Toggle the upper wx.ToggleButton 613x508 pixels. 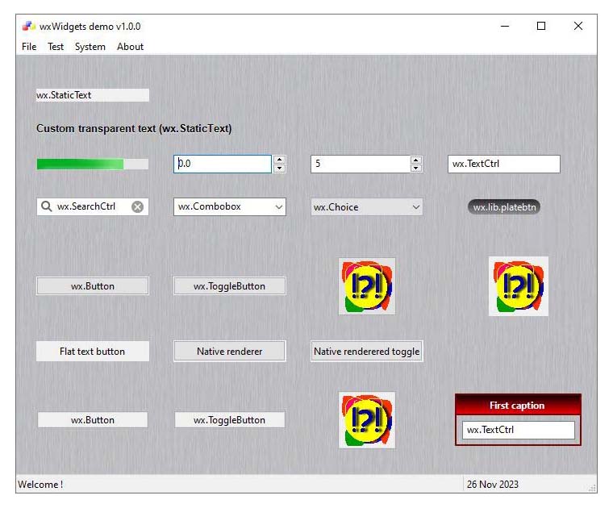pyautogui.click(x=230, y=286)
